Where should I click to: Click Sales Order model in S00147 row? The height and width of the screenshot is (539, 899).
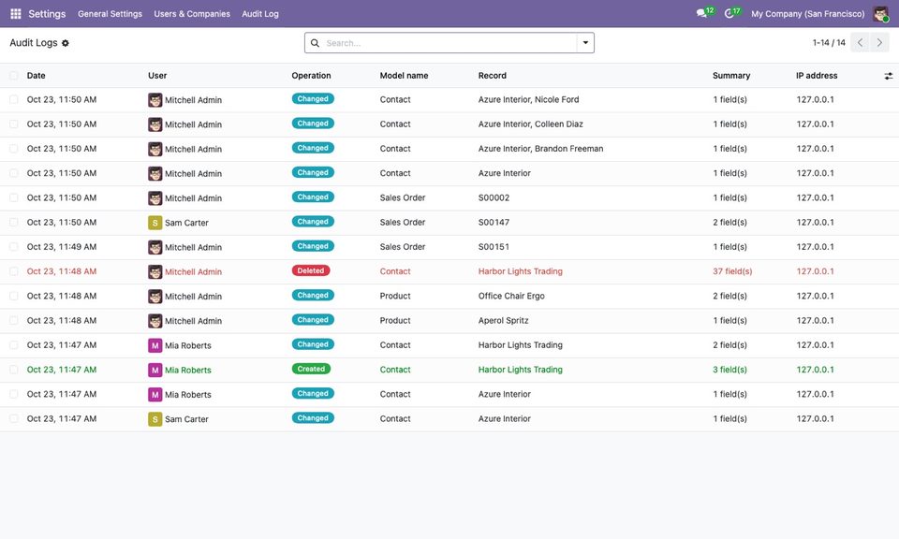(403, 223)
